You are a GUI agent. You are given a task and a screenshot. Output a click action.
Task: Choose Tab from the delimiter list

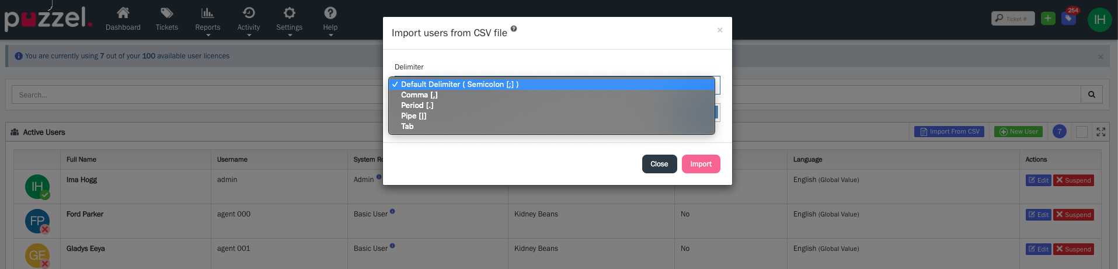click(x=407, y=127)
